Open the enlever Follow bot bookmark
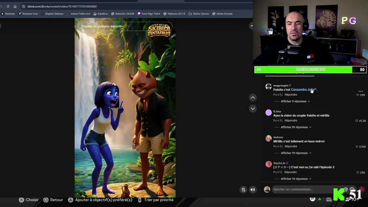This screenshot has width=368, height=207. [x=78, y=14]
